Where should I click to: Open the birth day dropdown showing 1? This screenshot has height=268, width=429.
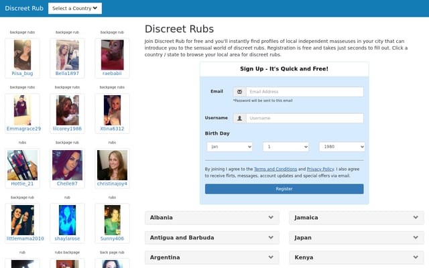click(x=286, y=147)
